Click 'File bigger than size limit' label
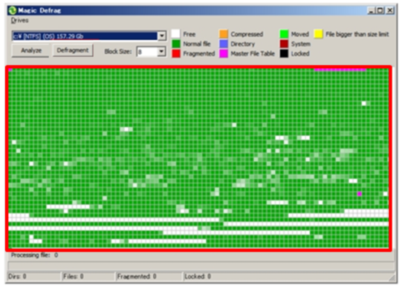The image size is (405, 288). click(357, 34)
